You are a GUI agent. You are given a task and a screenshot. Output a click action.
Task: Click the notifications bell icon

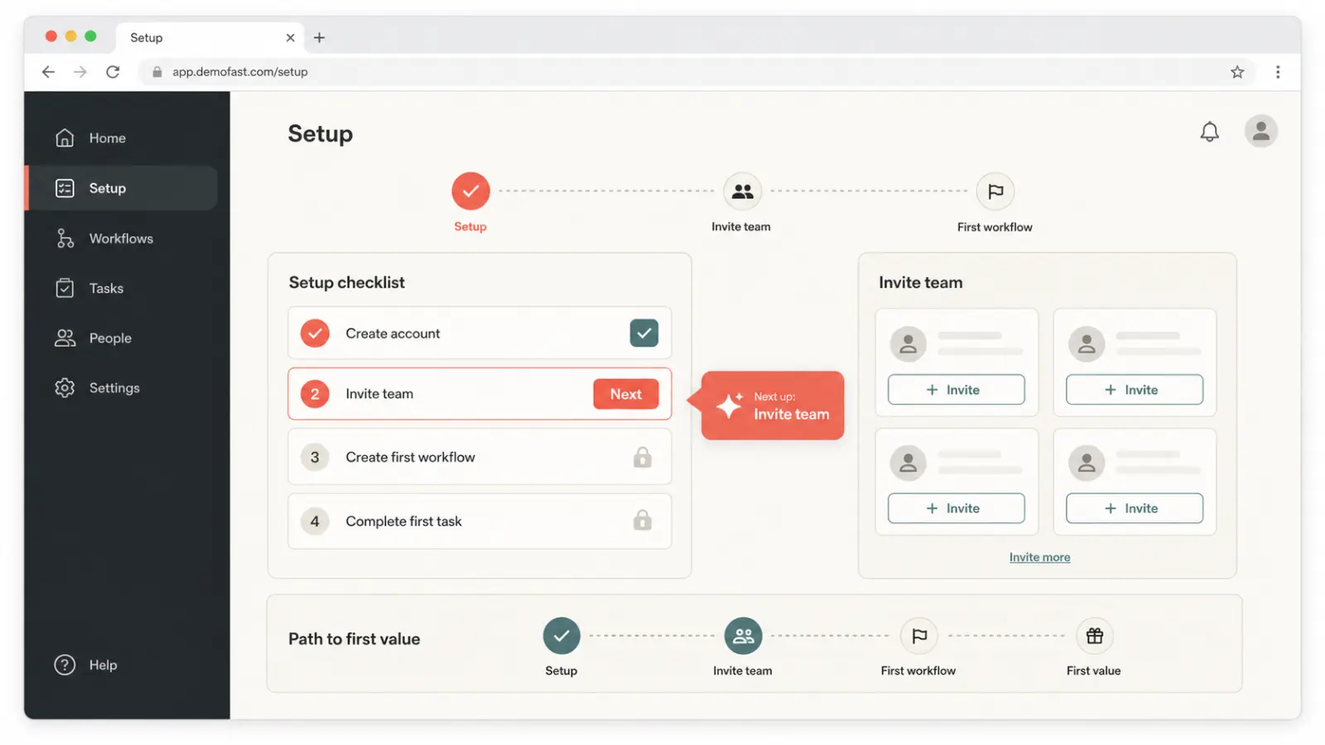click(x=1209, y=132)
